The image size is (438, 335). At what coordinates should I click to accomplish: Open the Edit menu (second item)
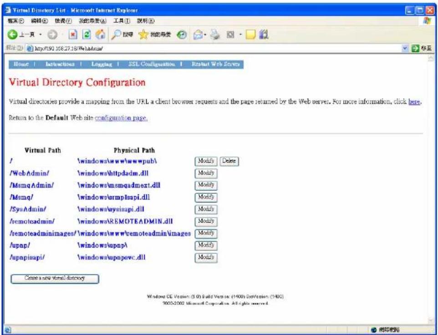pos(40,21)
